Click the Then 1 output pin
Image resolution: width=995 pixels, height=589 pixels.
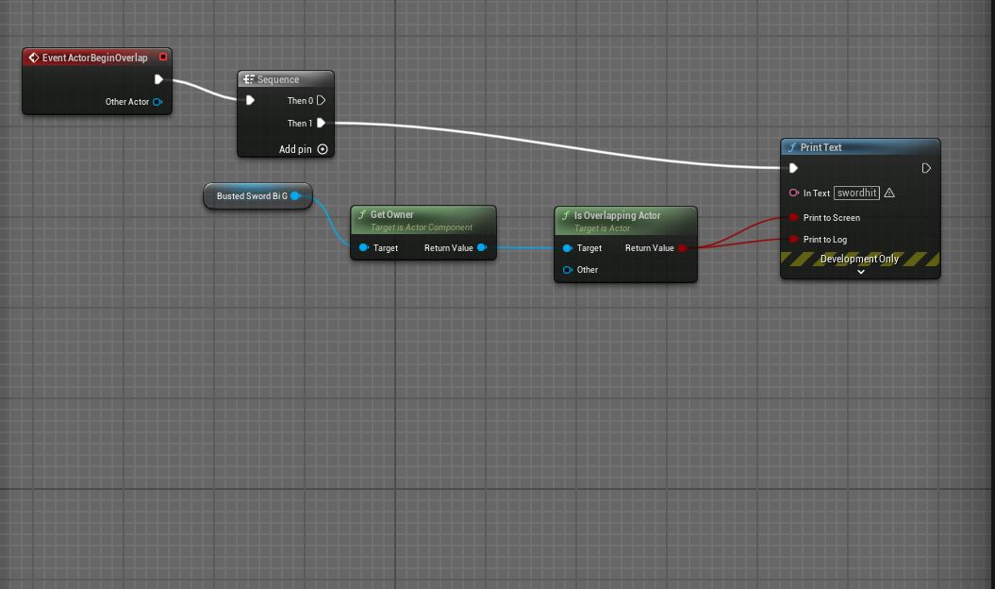coord(322,123)
